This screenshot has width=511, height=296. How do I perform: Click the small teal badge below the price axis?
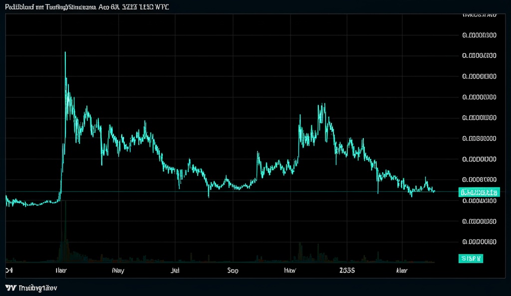tap(471, 259)
